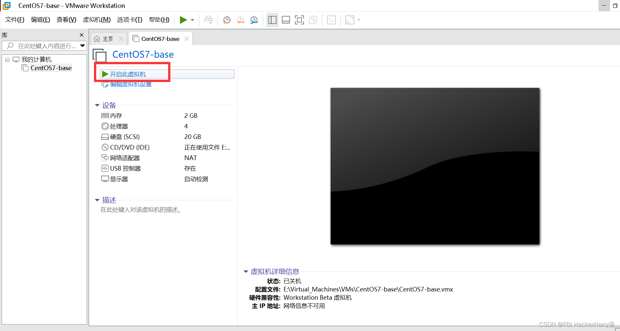Click the Unity mode toolbar icon
Image resolution: width=620 pixels, height=331 pixels.
pyautogui.click(x=313, y=20)
